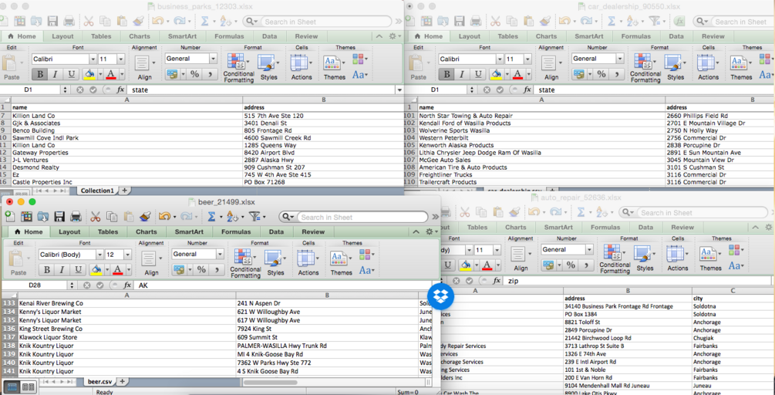775x395 pixels.
Task: Click AutoSum sigma in beer_21499 toolbar
Action: 211,217
